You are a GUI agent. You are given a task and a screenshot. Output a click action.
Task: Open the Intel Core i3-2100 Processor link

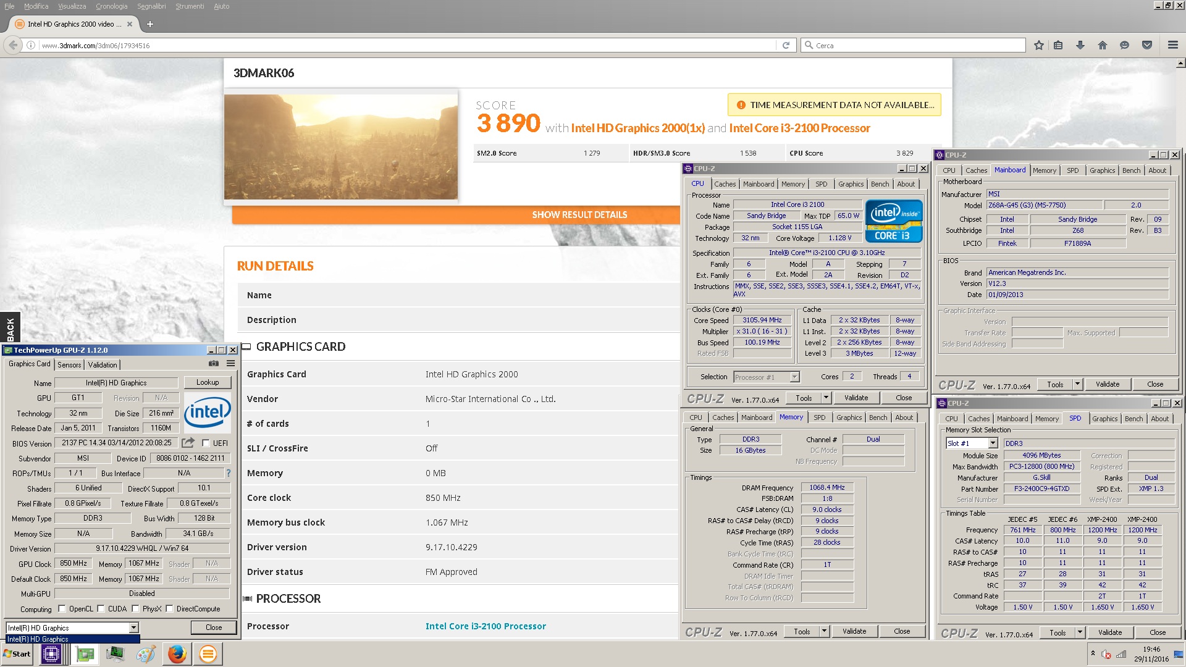click(x=486, y=626)
